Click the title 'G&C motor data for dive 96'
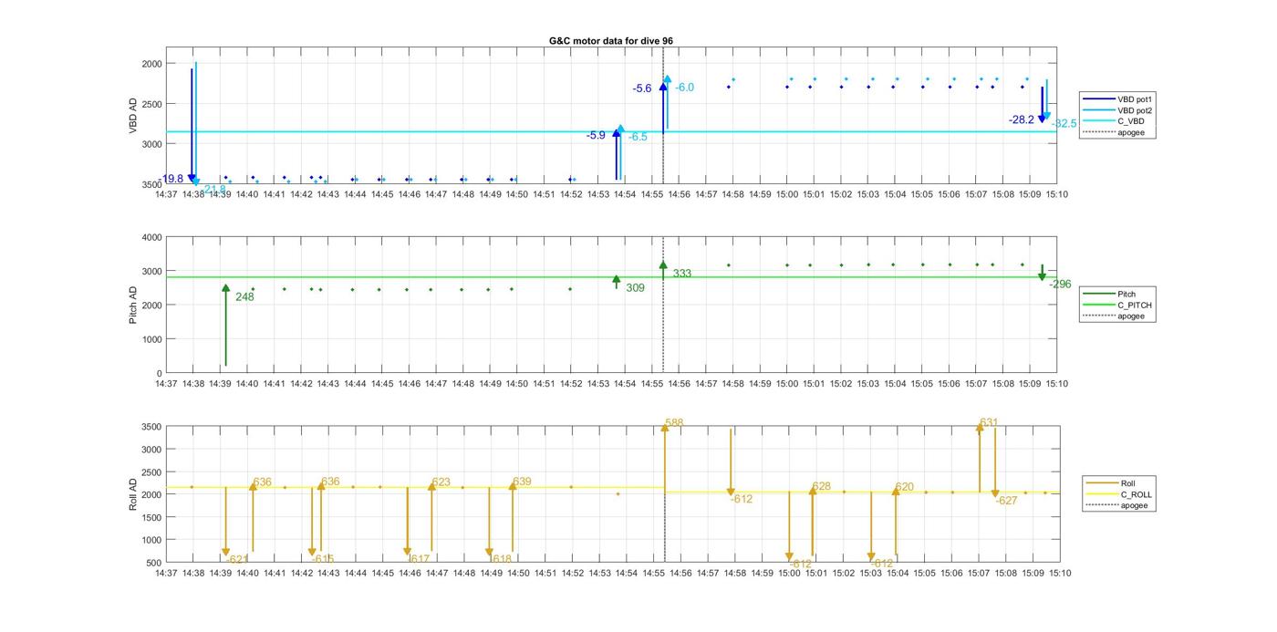1277x632 pixels. 611,41
